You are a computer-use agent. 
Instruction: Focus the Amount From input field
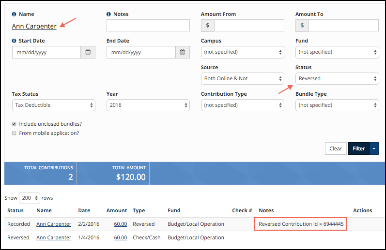tap(249, 25)
